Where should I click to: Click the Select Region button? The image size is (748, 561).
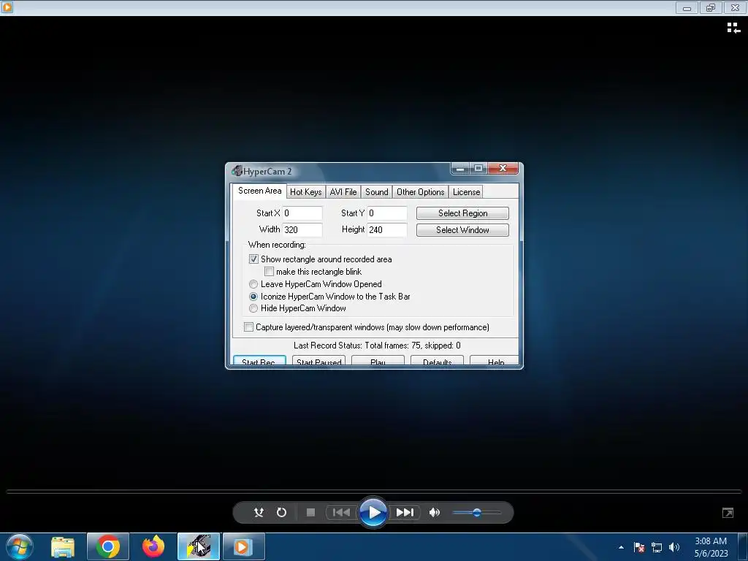click(x=462, y=213)
